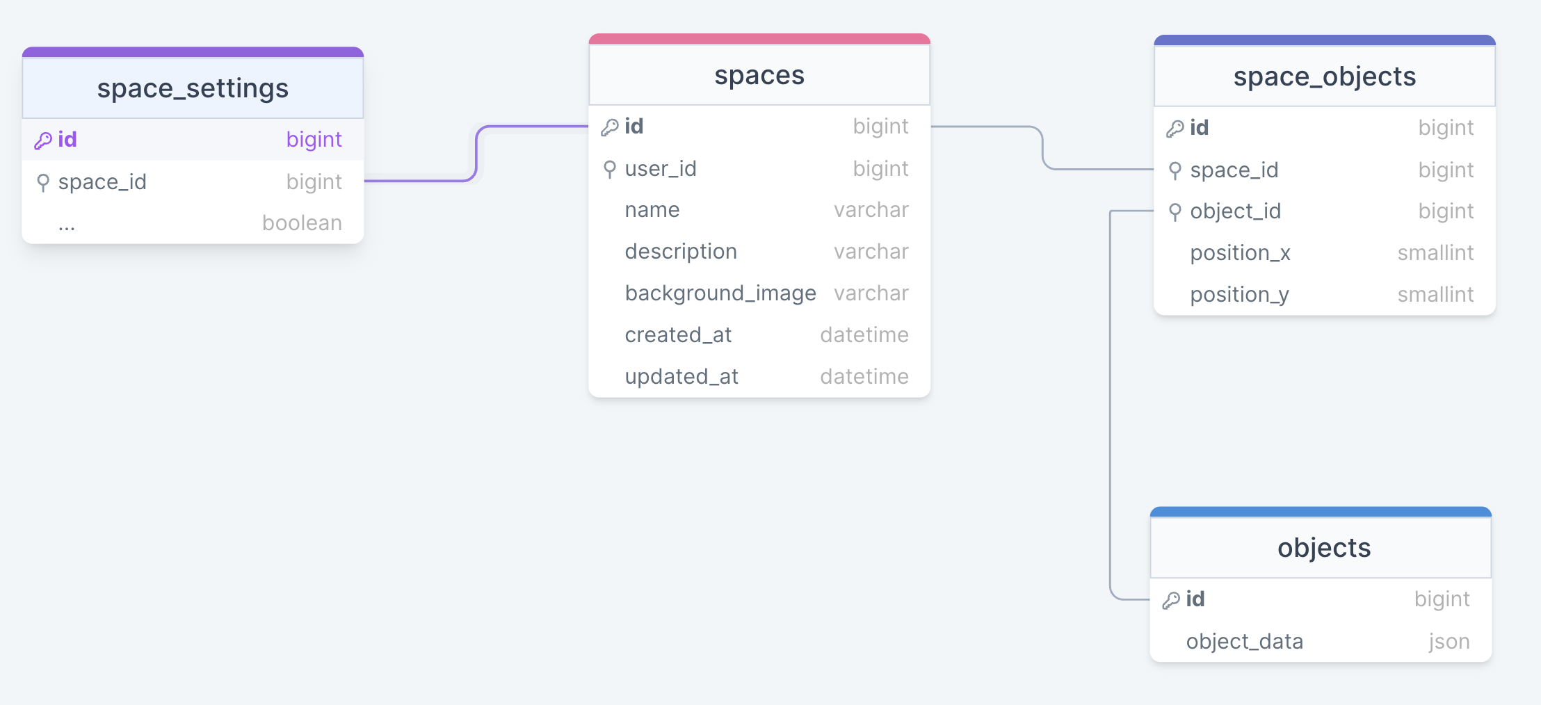Click the gray relation line between spaces and space_objects

click(1042, 147)
